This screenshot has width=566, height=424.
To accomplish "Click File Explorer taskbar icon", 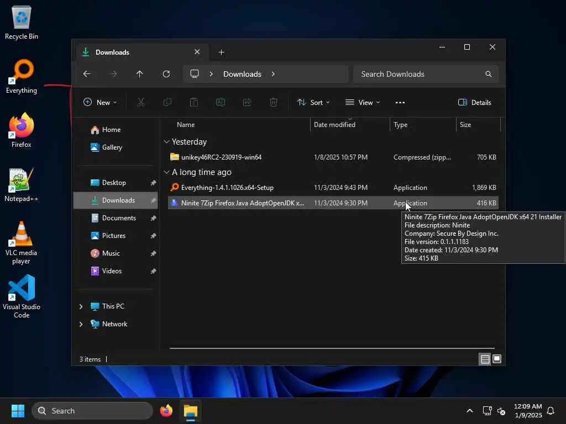I will 191,411.
